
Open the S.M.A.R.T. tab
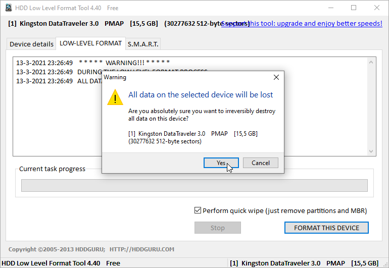tap(143, 44)
